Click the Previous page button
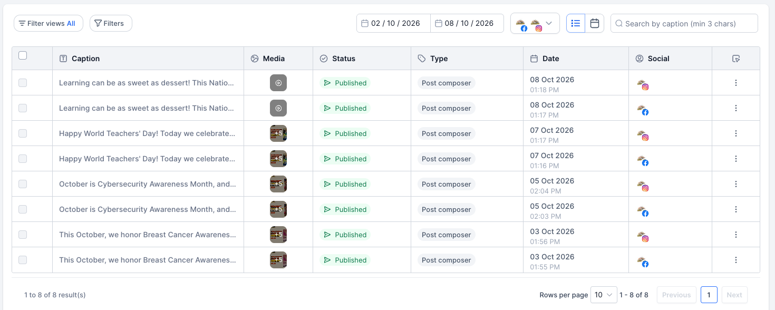Screen dimensions: 775x310 click(676, 295)
